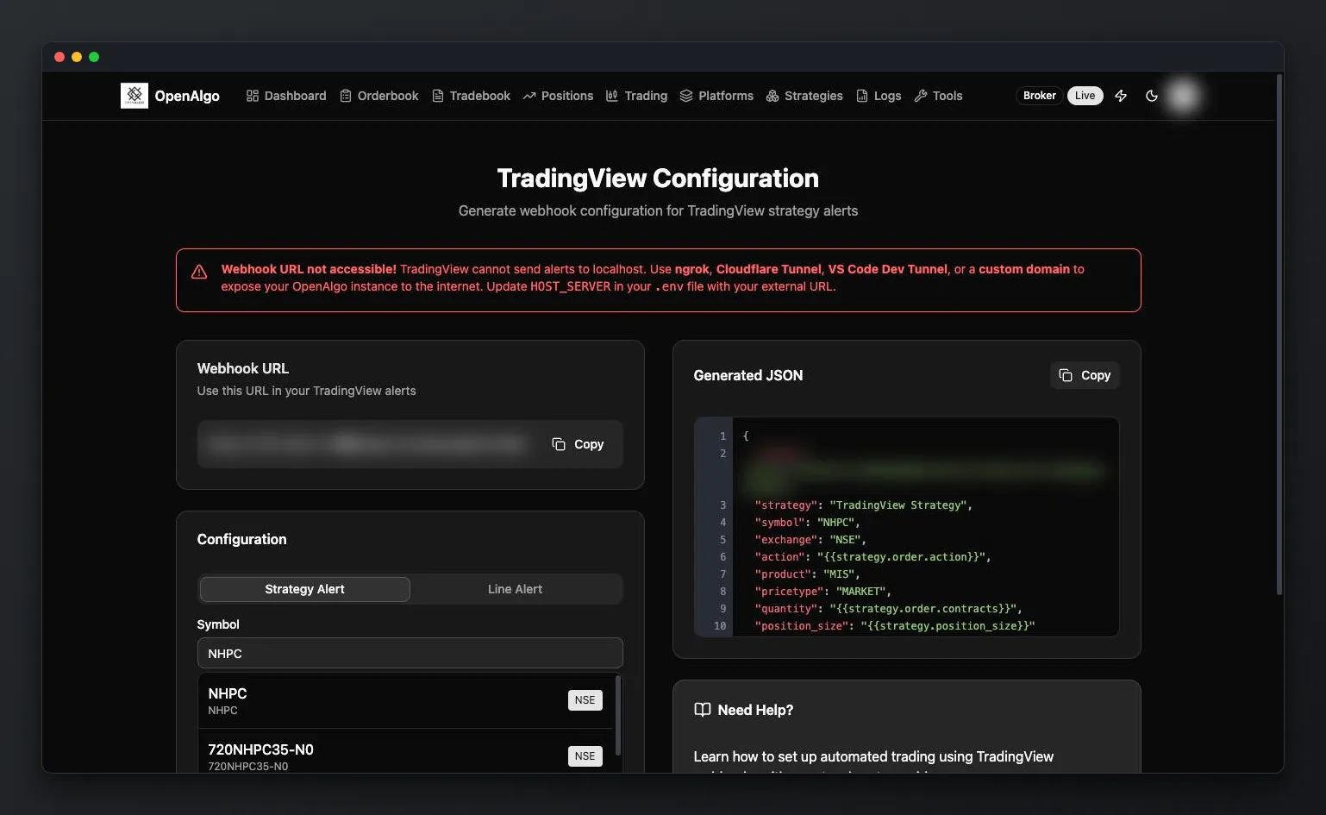Open the Tools menu
1326x815 pixels.
pos(938,96)
